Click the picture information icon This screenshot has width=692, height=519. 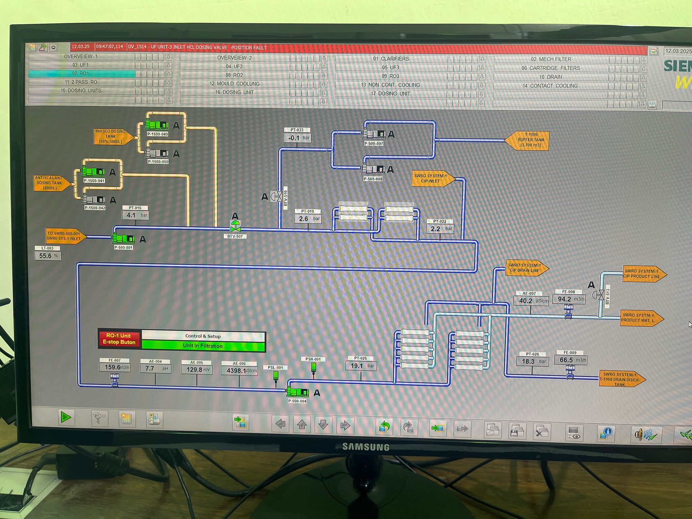click(606, 433)
